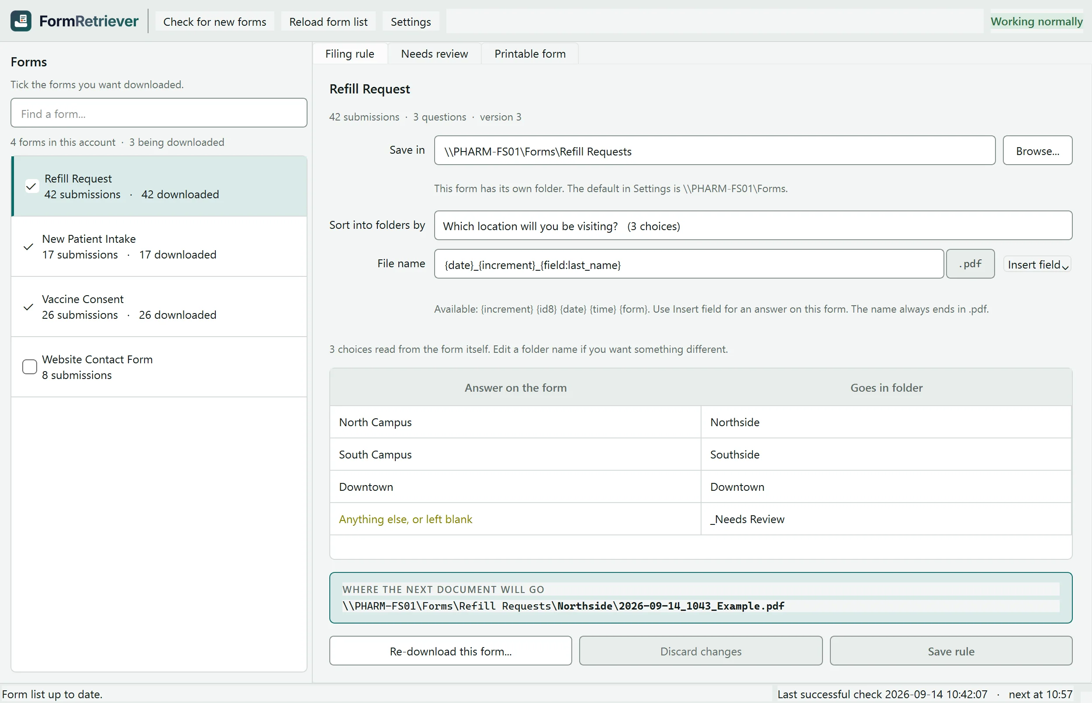Viewport: 1092px width, 703px height.
Task: Select the New Patient Intake form row
Action: coord(159,247)
